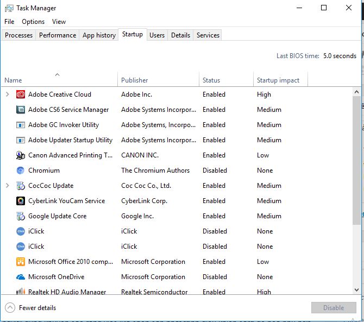Click the scrollbar down arrow
Viewport: 364px width, 322px height.
tap(357, 290)
